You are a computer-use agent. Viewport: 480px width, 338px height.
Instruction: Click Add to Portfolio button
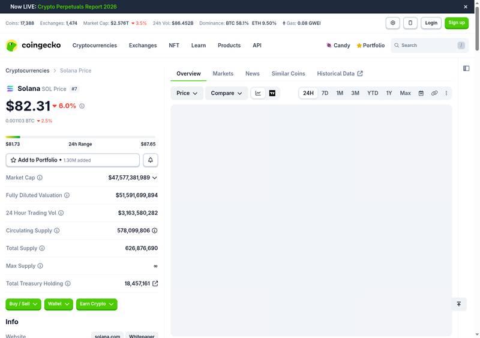pos(73,160)
